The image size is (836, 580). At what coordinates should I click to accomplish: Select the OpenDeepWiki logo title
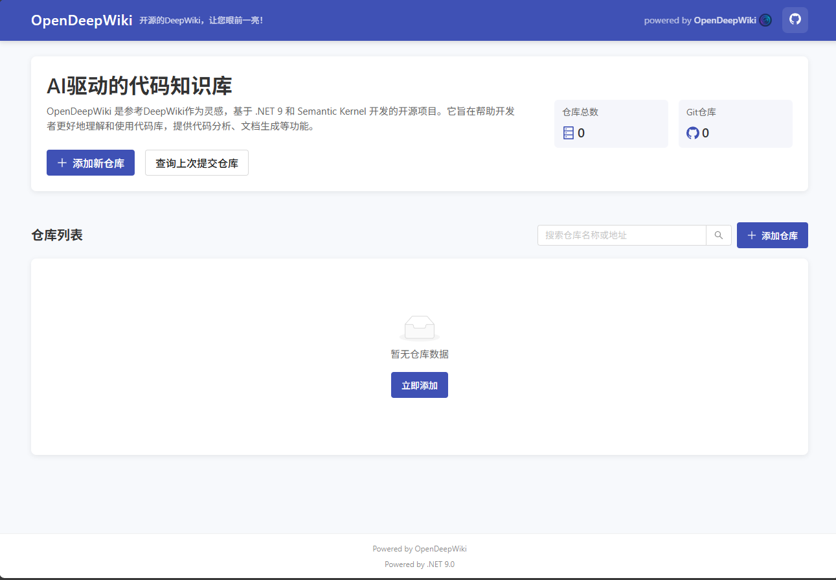coord(81,20)
